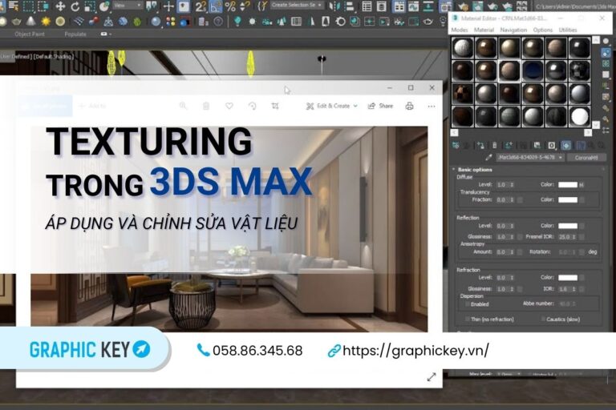Choose the Rectangular Selection Region tool
Screen dimensions: 616x410
click(x=28, y=6)
